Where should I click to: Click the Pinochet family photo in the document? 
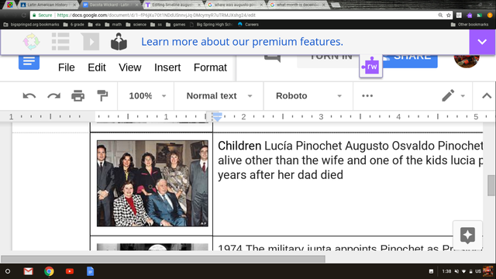tap(153, 184)
